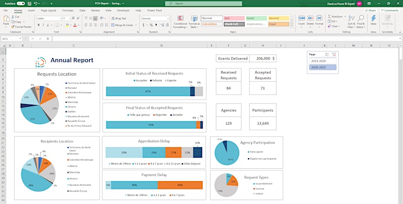Align text right
Image resolution: width=403 pixels, height=204 pixels.
[x=95, y=25]
